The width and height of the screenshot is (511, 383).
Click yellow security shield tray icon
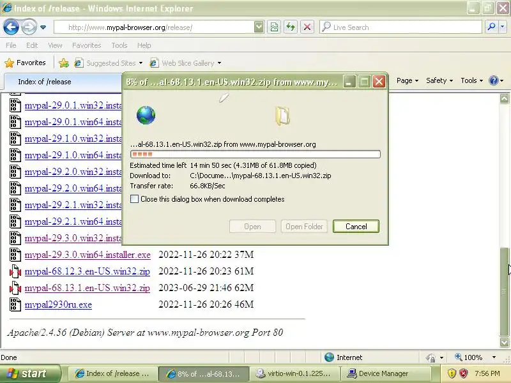[x=452, y=373]
